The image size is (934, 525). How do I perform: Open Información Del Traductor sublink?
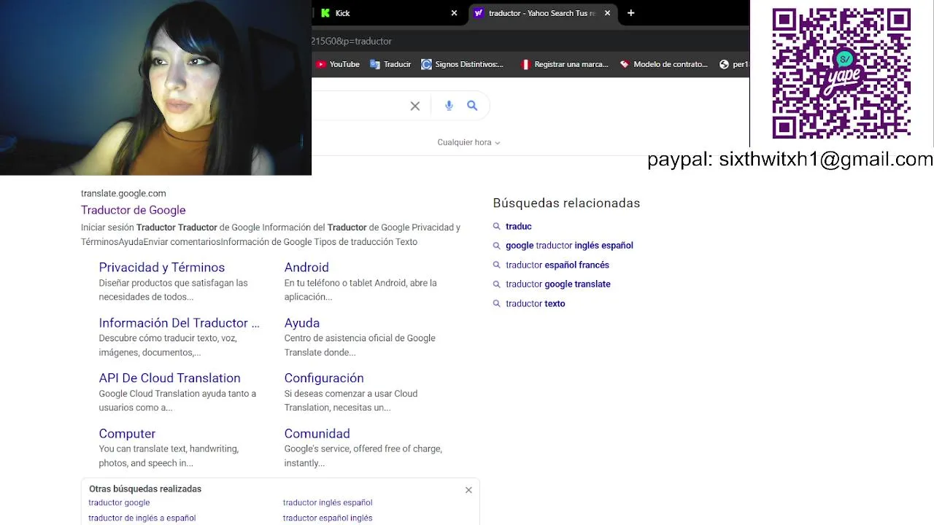(179, 323)
